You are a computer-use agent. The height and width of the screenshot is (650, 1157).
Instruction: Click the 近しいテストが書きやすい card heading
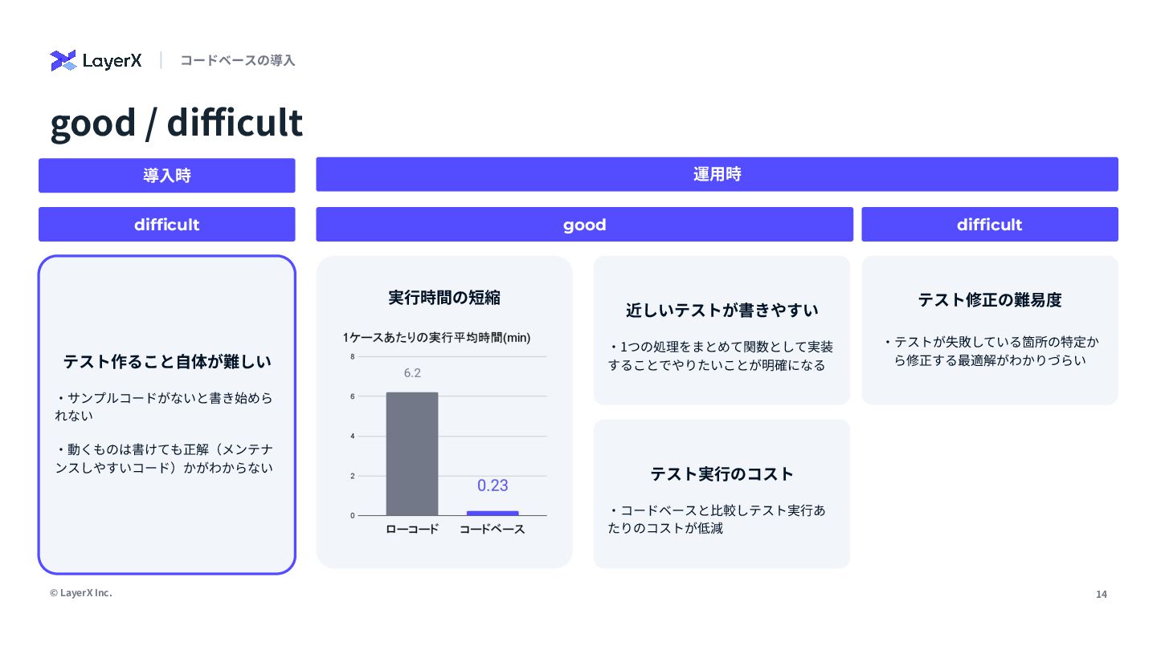(x=722, y=311)
